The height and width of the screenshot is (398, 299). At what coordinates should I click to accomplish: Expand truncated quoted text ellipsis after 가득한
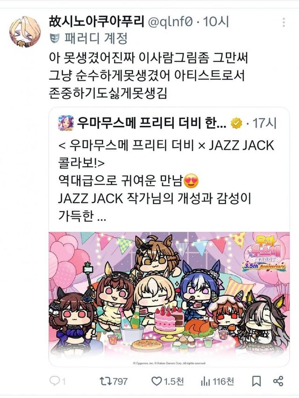coord(102,218)
